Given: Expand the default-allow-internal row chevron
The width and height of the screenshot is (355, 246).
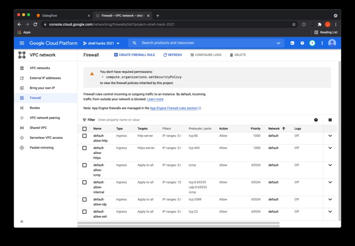Looking at the screenshot, I should tap(330, 183).
